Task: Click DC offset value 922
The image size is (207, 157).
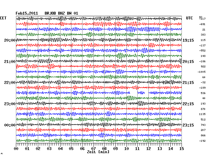Action: click(203, 66)
